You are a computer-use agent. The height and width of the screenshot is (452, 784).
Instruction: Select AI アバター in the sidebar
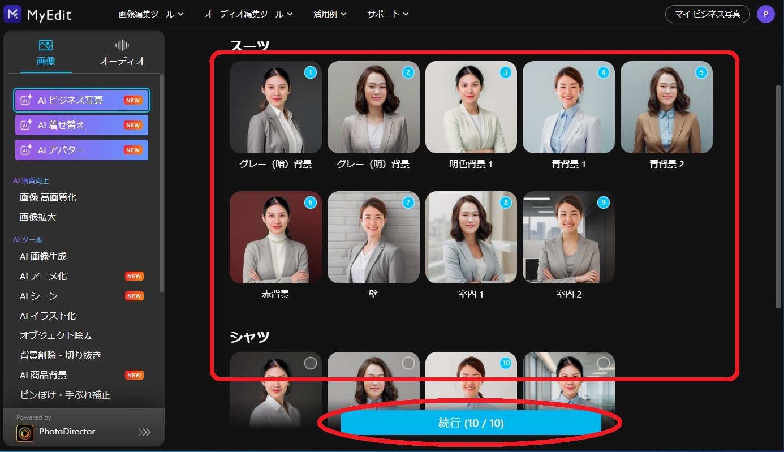coord(82,150)
